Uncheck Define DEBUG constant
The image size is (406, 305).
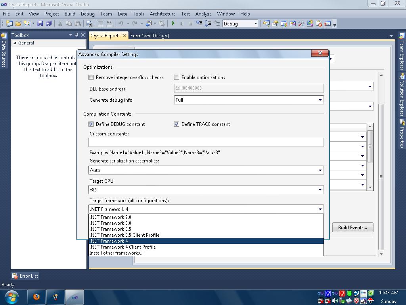91,124
